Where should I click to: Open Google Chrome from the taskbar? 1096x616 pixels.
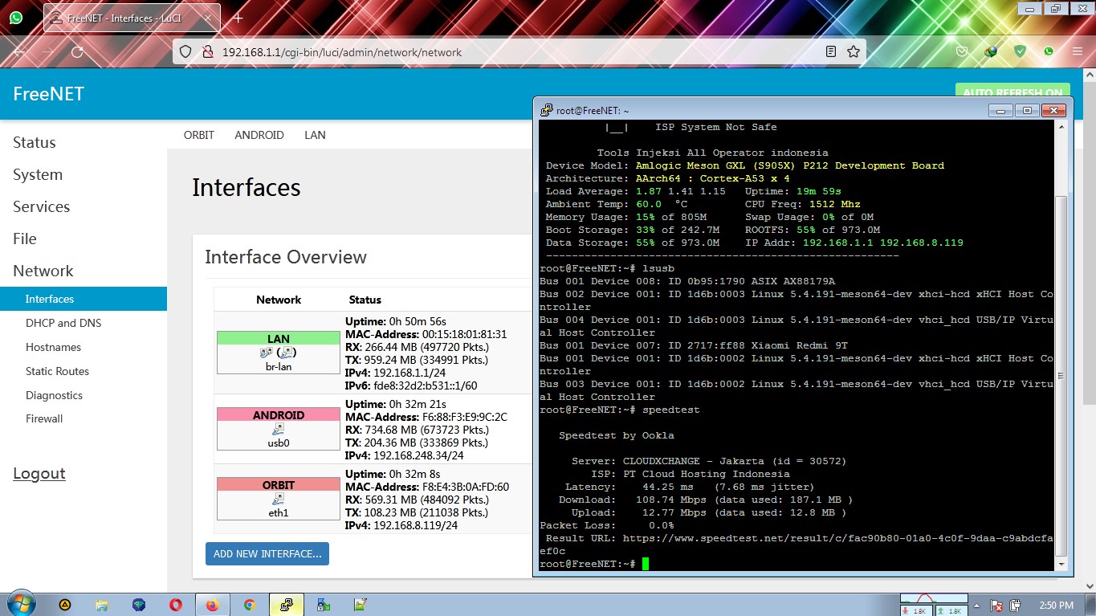249,605
